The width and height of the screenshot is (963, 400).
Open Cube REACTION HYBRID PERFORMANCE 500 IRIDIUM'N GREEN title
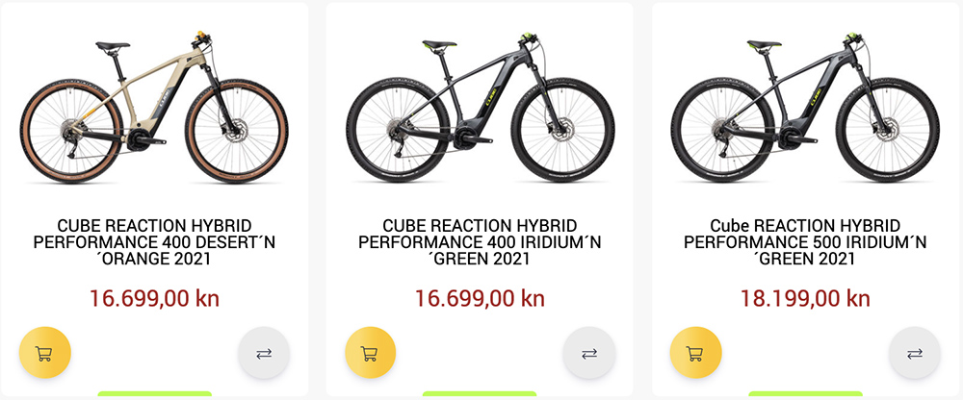coord(805,242)
